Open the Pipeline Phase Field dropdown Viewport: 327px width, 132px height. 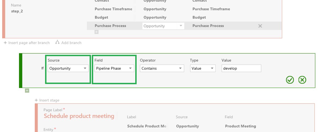(x=114, y=69)
